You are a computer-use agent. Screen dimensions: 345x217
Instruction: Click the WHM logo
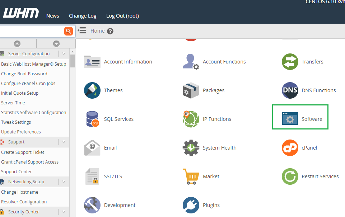tap(21, 13)
